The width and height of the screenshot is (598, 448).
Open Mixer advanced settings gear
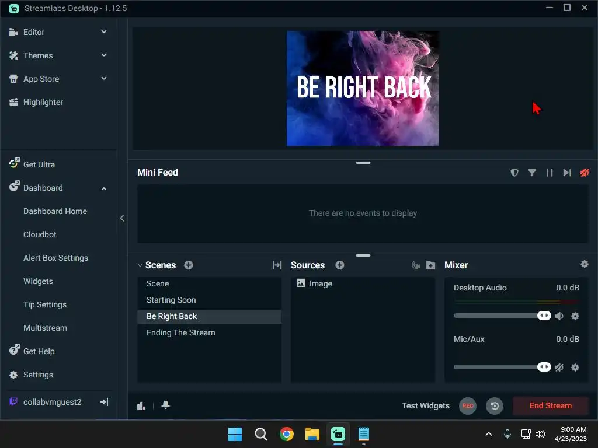coord(584,264)
